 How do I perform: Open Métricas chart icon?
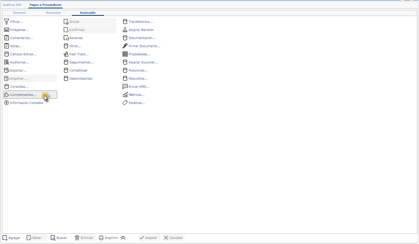125,95
